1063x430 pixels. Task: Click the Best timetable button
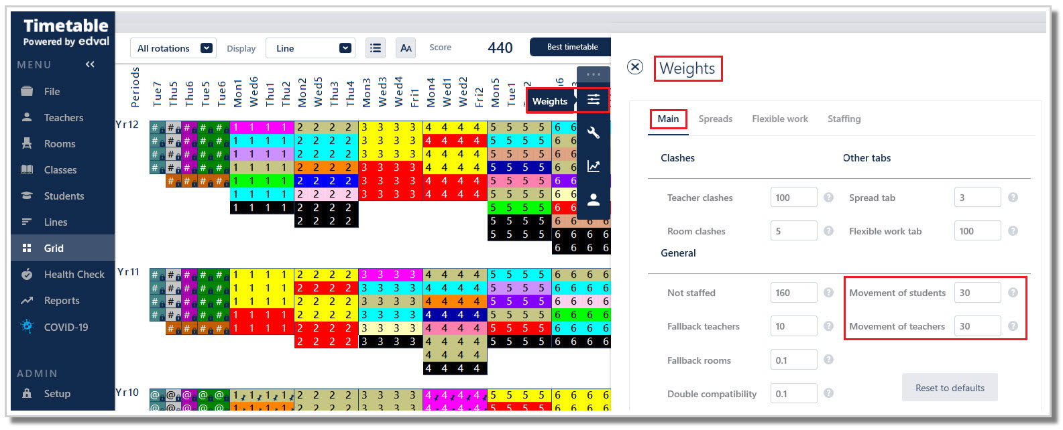[x=571, y=47]
